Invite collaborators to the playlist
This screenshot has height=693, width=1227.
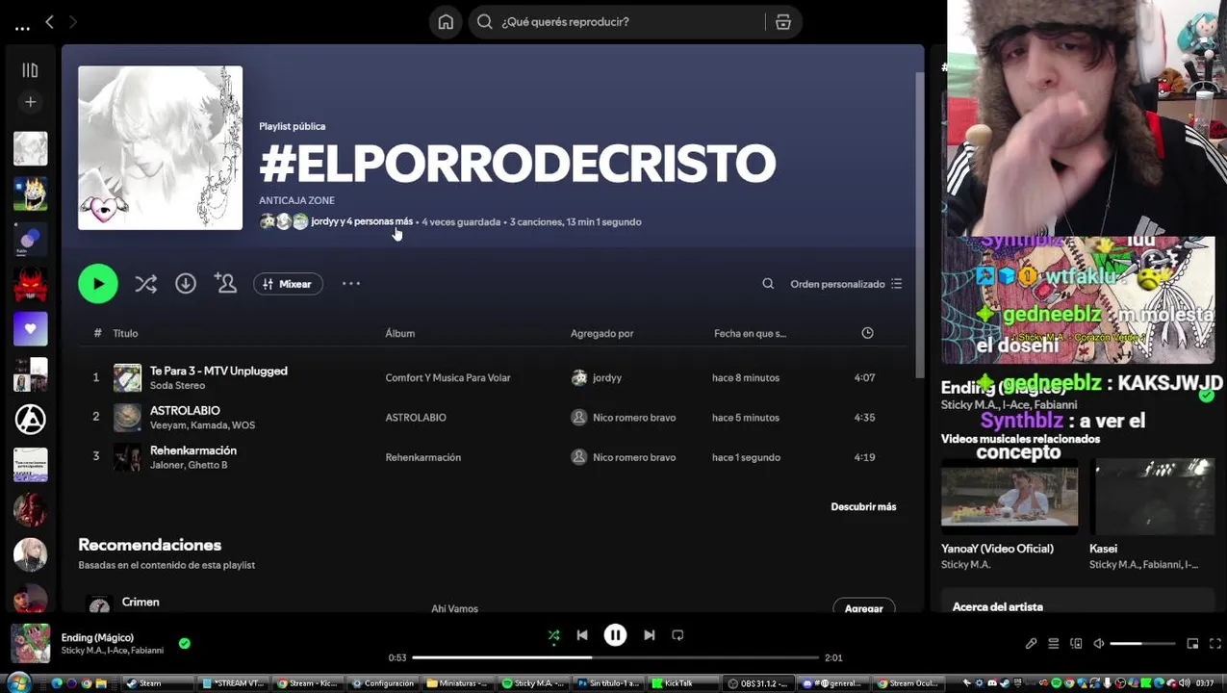point(226,284)
